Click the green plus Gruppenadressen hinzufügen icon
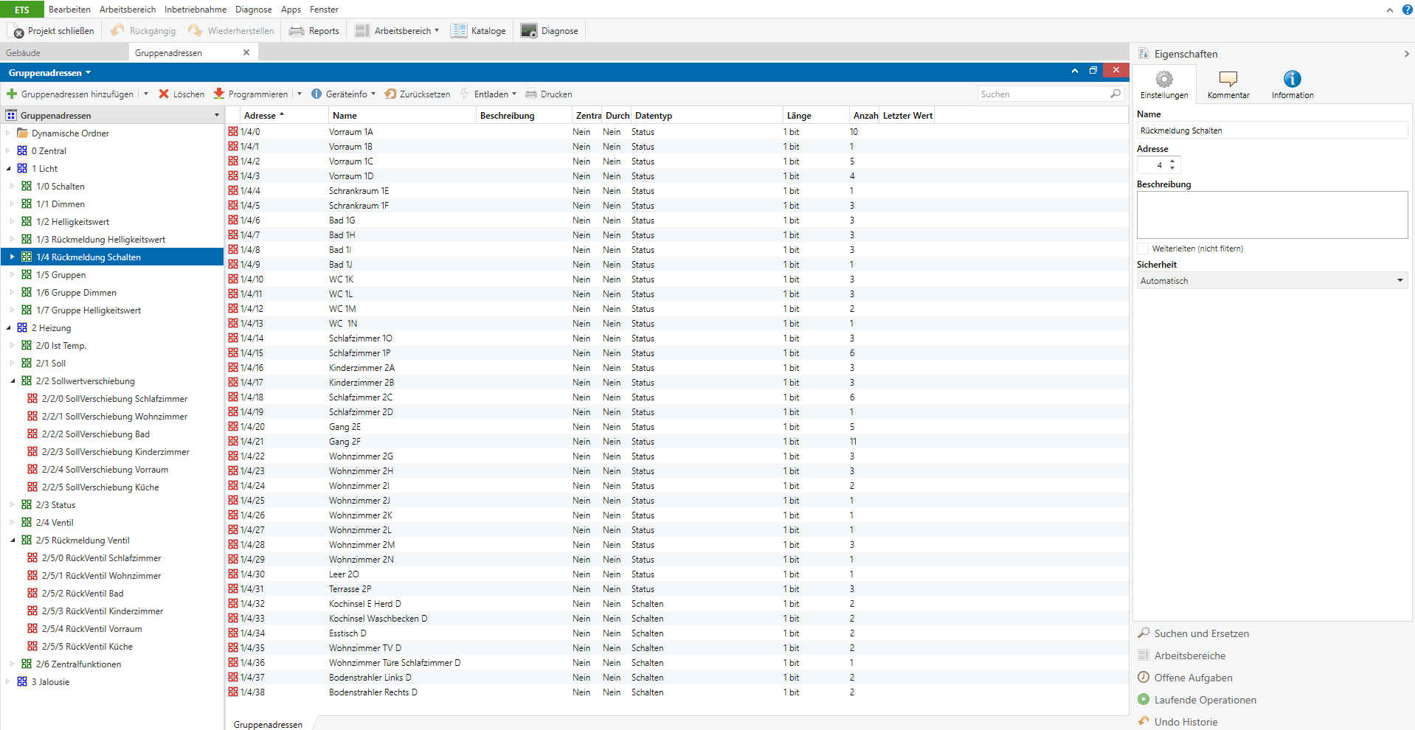1415x730 pixels. point(12,94)
